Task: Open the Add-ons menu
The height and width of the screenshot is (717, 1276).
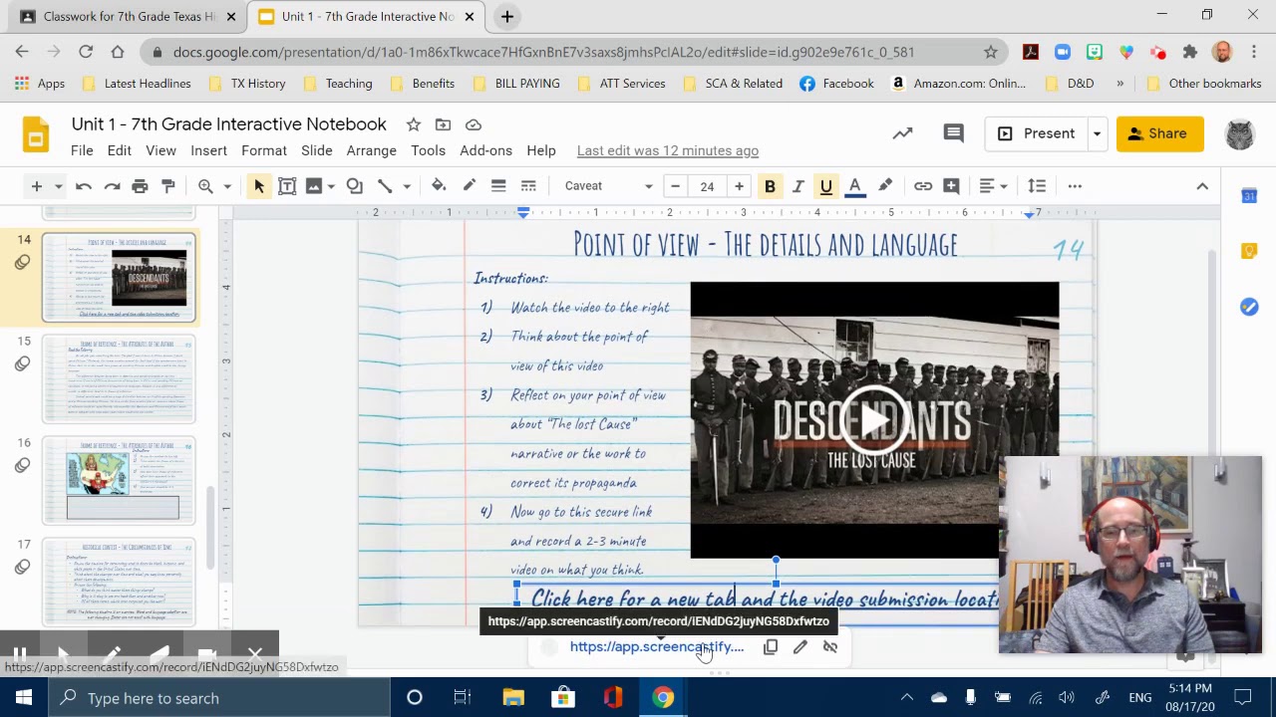Action: coord(485,150)
